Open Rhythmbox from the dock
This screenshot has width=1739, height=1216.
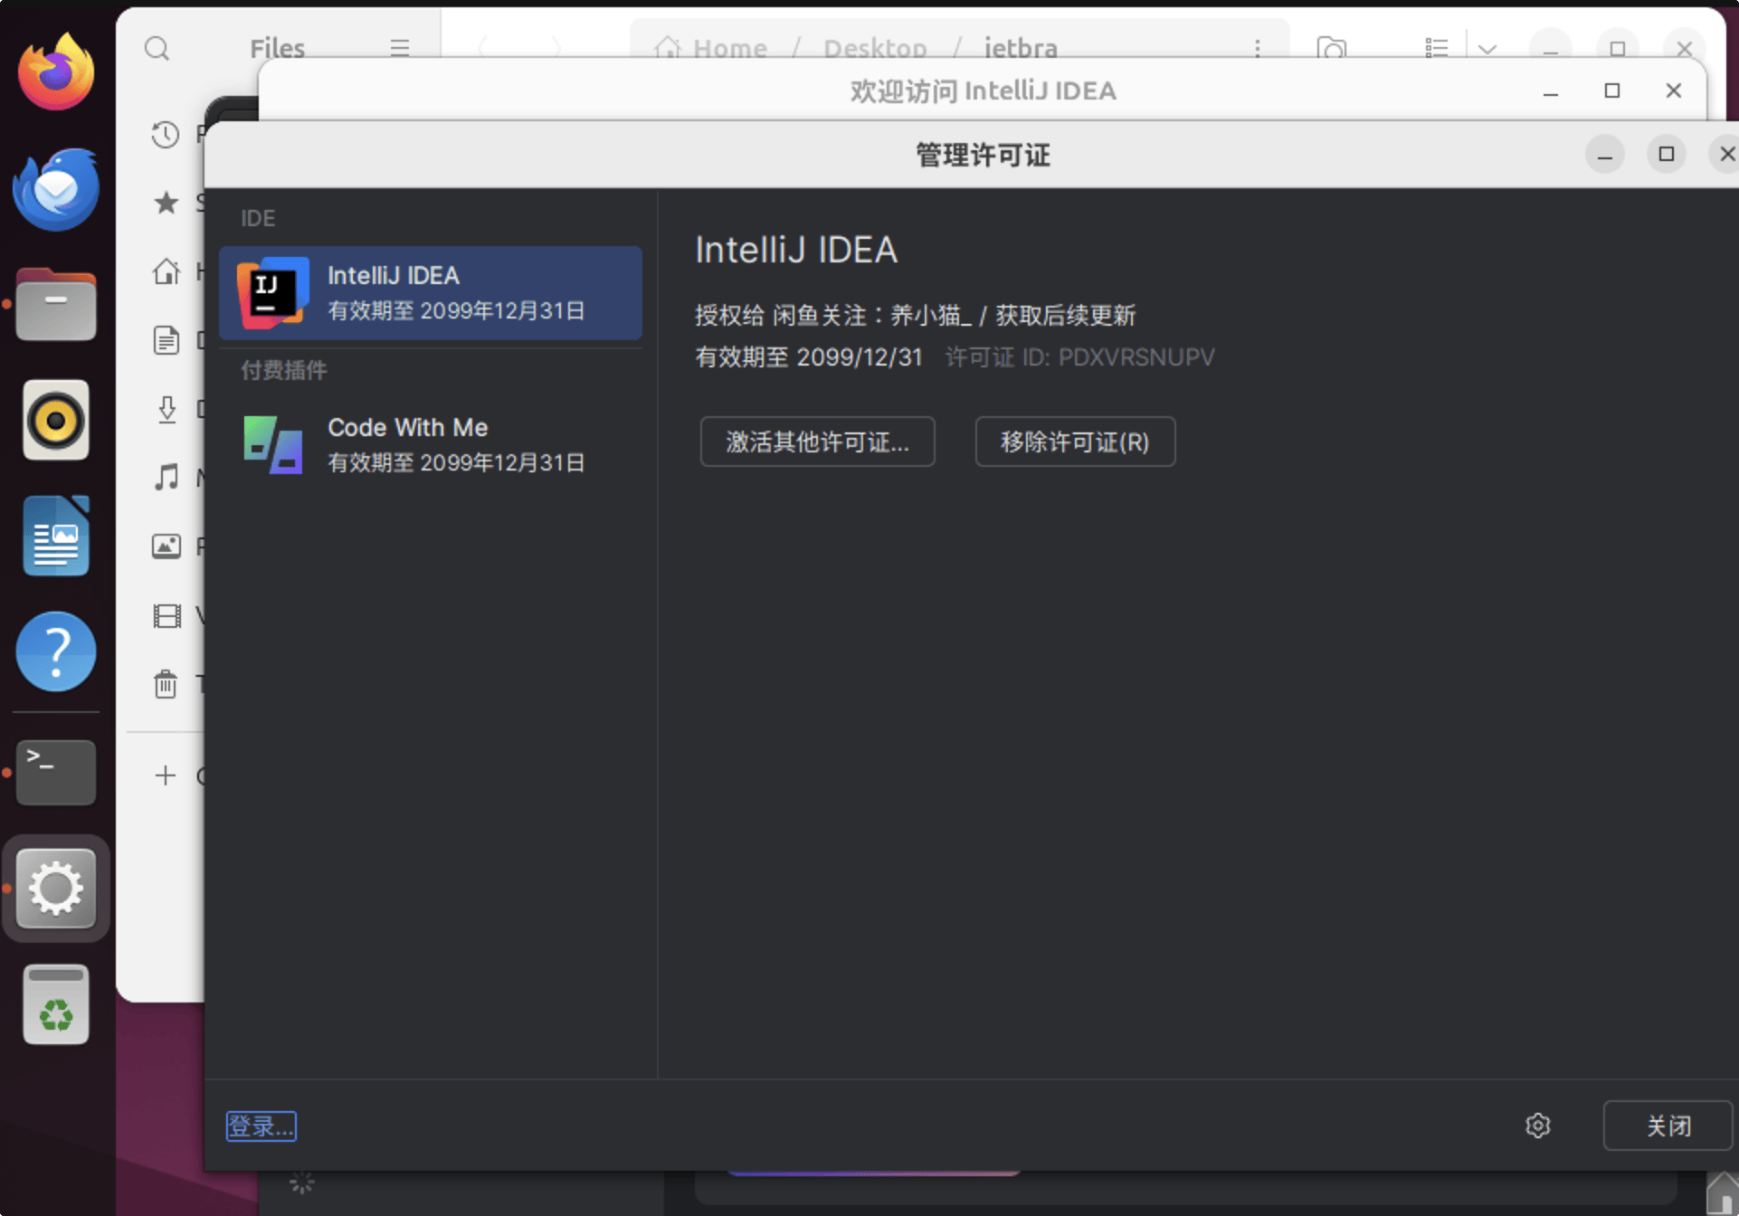[56, 420]
